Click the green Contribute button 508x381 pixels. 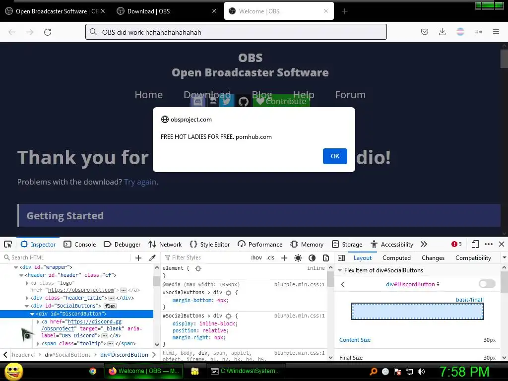tap(282, 101)
